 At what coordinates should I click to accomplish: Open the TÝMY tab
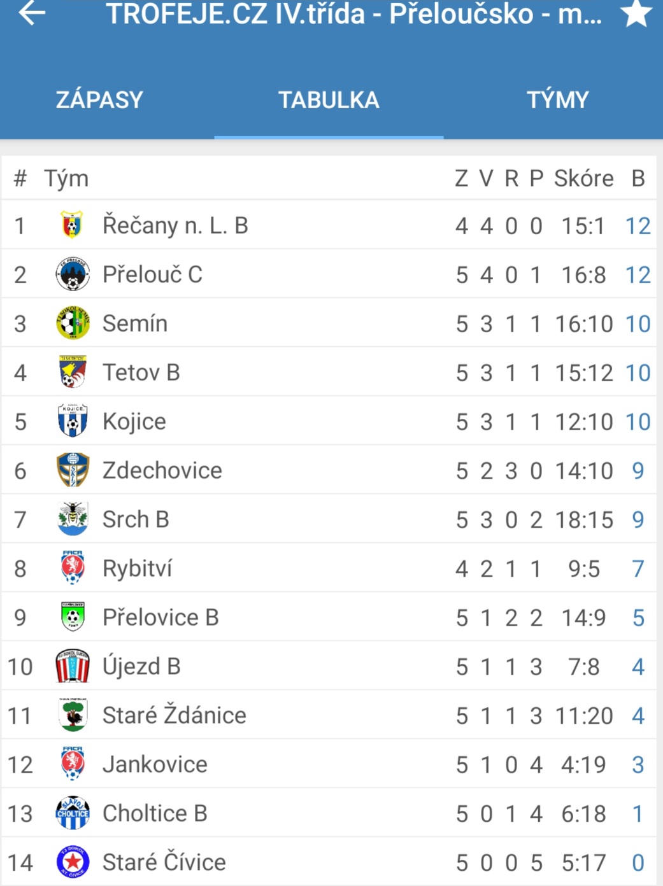557,100
